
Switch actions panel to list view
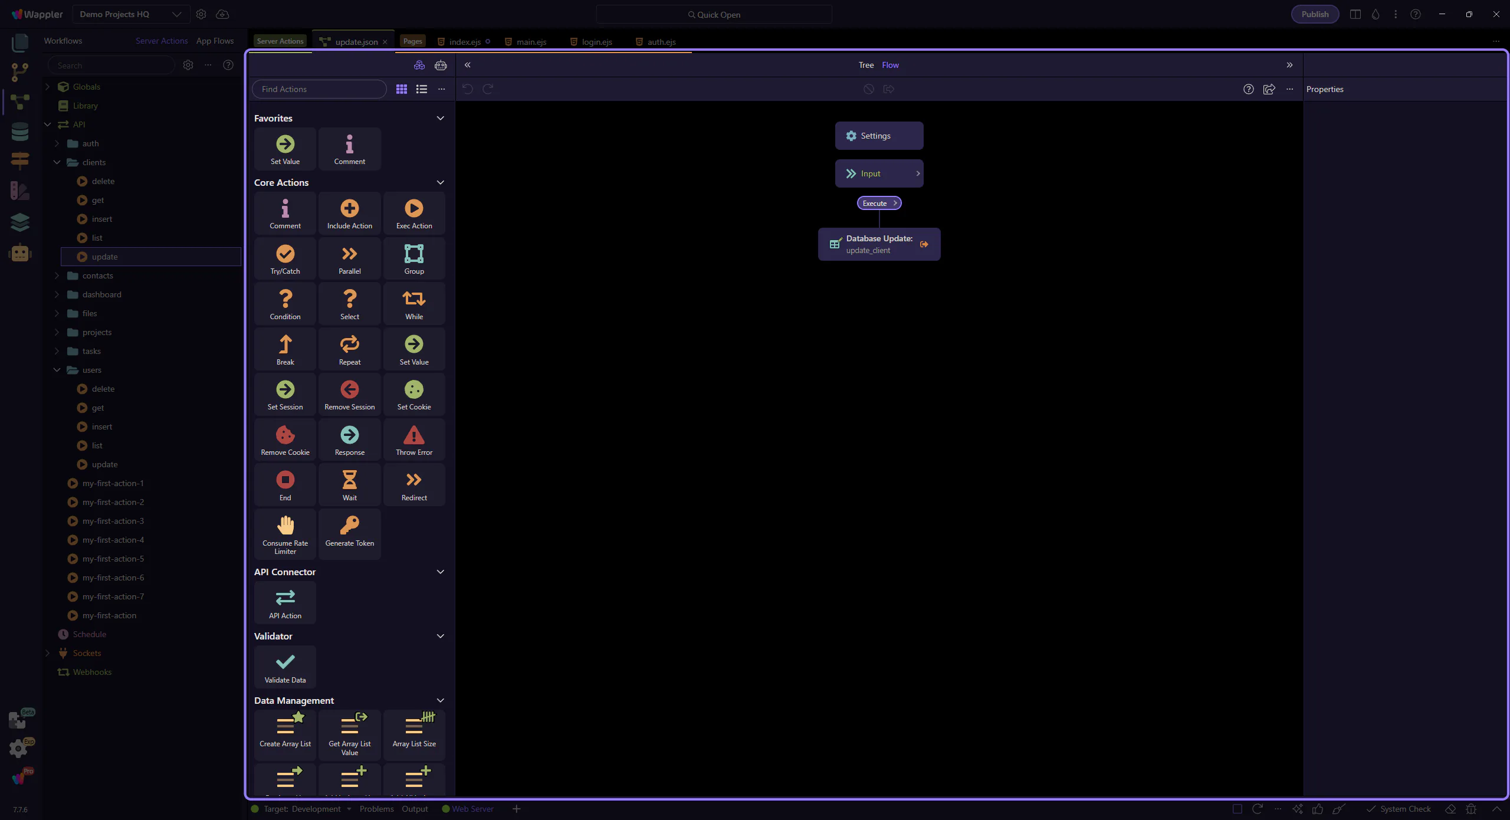click(x=421, y=89)
